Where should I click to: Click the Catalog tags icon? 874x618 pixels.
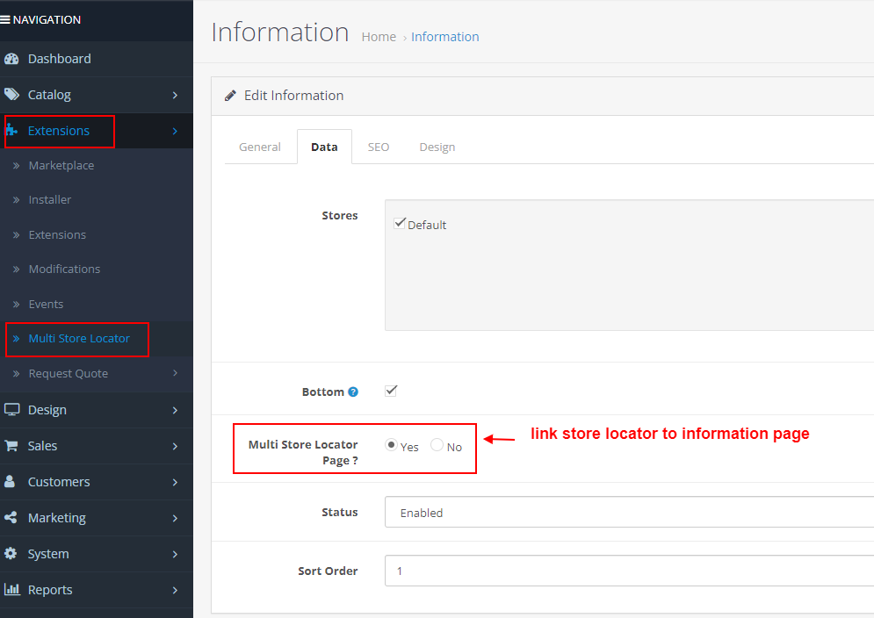pyautogui.click(x=11, y=94)
